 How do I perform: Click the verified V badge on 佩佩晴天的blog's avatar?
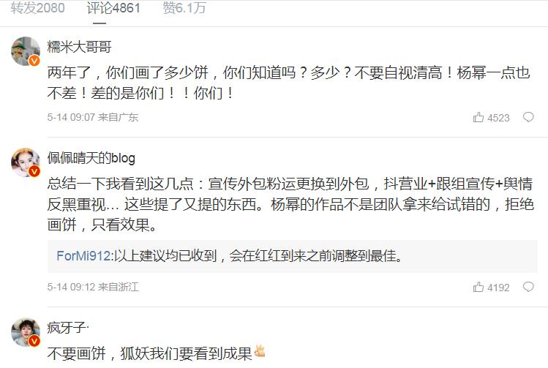coord(34,171)
